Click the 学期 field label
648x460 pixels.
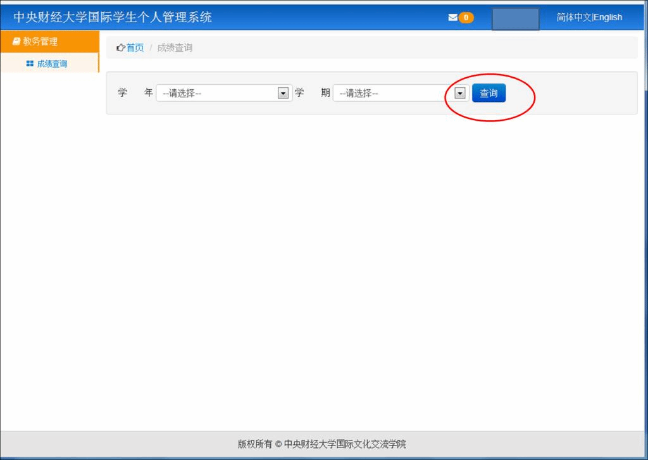pyautogui.click(x=313, y=93)
